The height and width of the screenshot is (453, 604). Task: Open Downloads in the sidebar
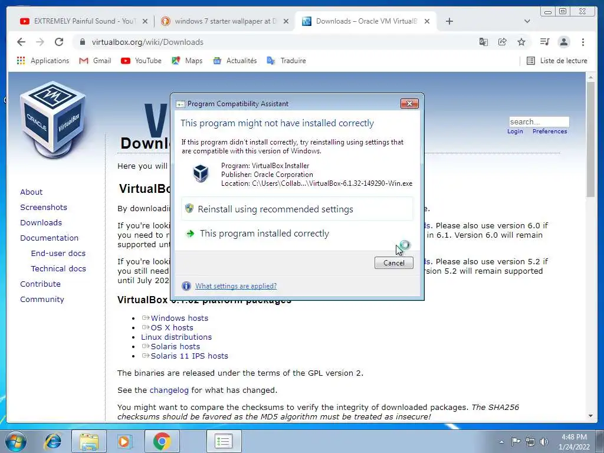pos(41,222)
